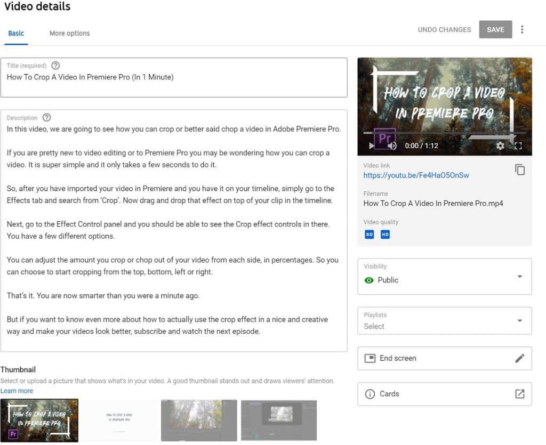Click the 'Thumbnail' section heading
Viewport: 546px width, 445px height.
[x=18, y=369]
